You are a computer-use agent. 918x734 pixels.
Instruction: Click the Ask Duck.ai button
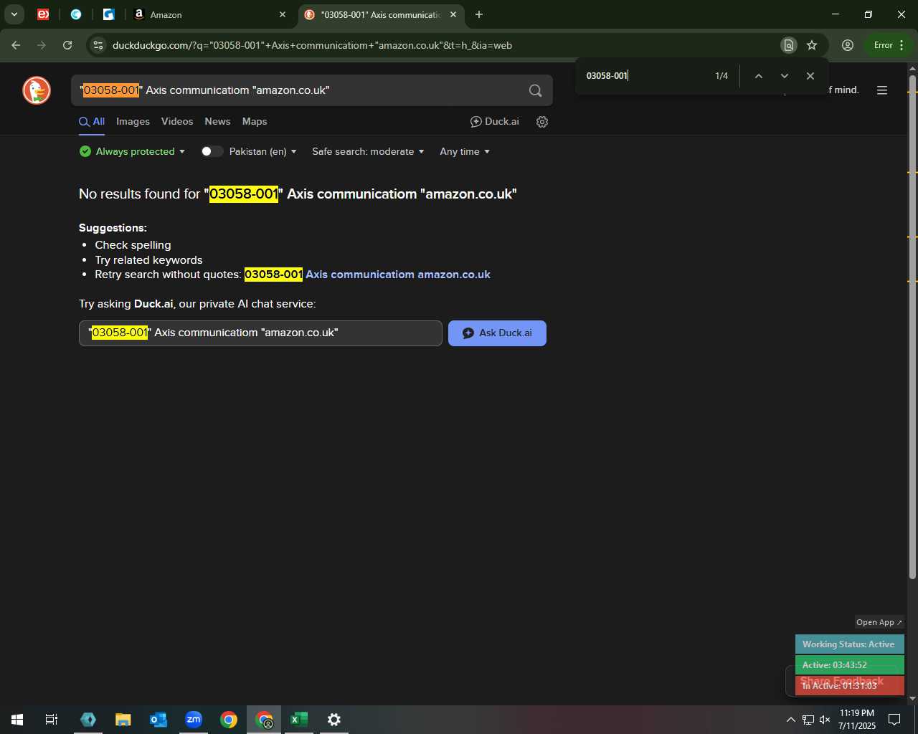click(497, 333)
